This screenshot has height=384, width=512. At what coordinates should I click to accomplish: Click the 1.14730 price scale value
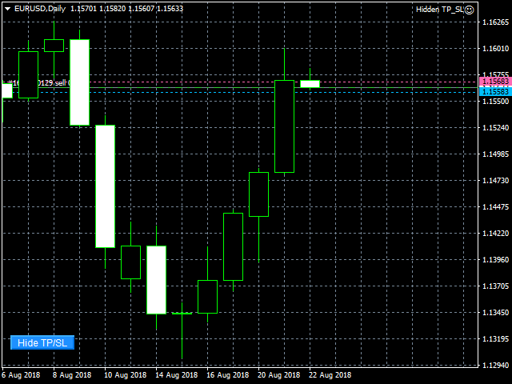(x=495, y=180)
